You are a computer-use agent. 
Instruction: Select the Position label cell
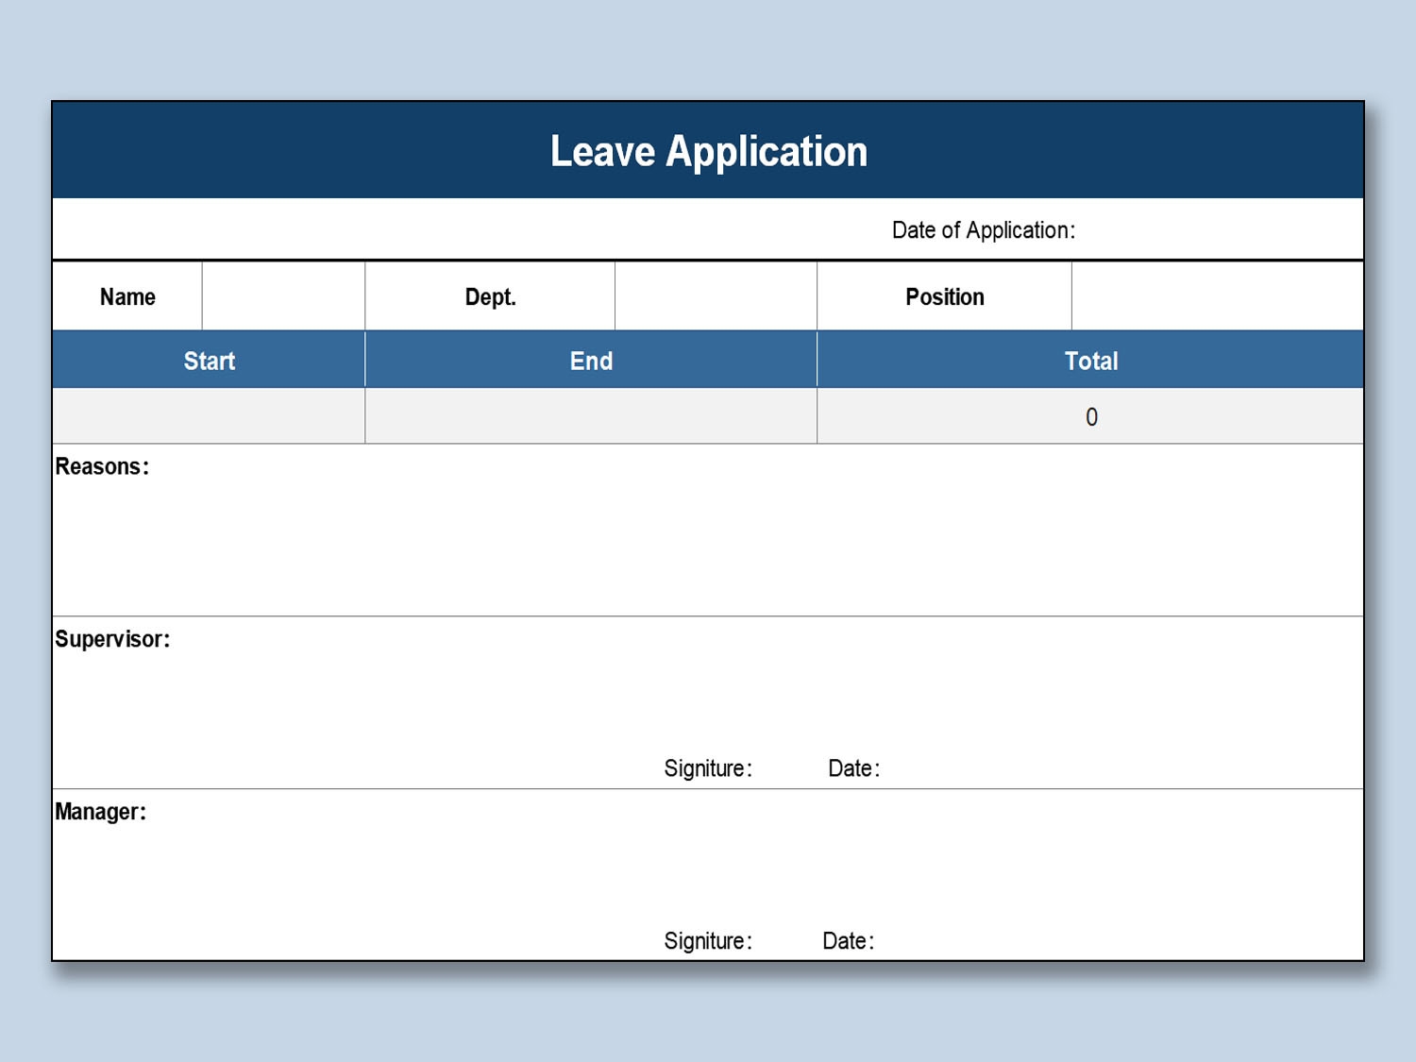coord(944,296)
